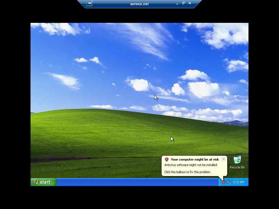Click 'Antivirus software might not be installed' message
Image resolution: width=279 pixels, height=209 pixels.
click(191, 165)
